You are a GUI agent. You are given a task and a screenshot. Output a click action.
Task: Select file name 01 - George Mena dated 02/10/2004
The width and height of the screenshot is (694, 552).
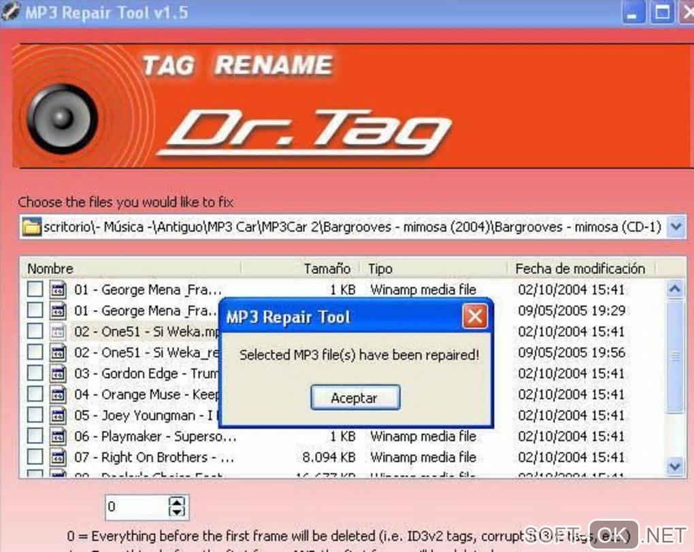[148, 290]
